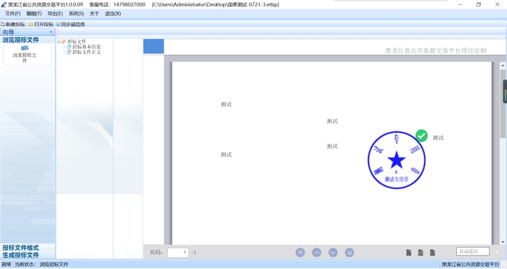Click the 新建投标 toolbar button
Viewport: 507px width, 269px height.
click(x=13, y=24)
